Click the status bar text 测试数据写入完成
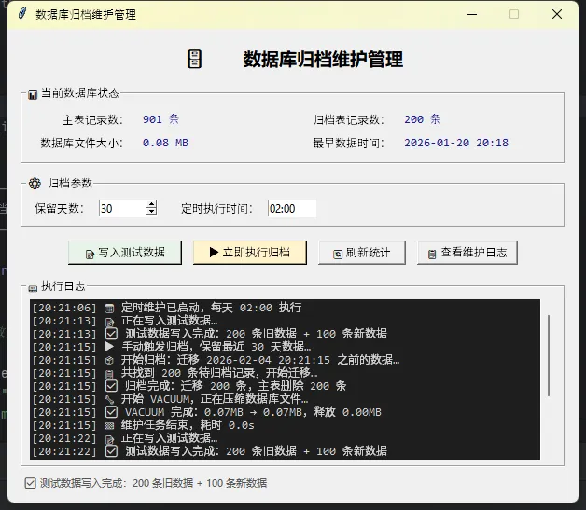Viewport: 586px width, 510px height. (153, 483)
